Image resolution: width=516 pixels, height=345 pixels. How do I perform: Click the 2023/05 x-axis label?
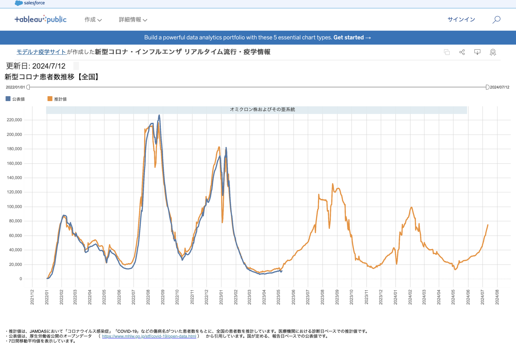coord(278,297)
